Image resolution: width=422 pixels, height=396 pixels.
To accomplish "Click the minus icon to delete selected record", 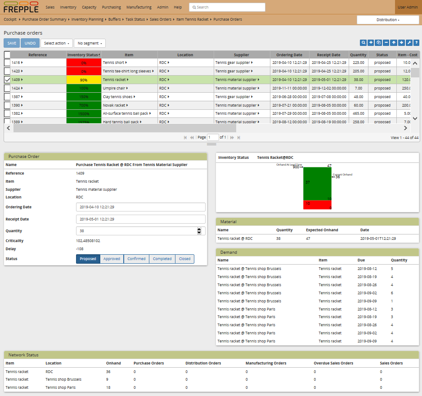I will click(x=386, y=43).
